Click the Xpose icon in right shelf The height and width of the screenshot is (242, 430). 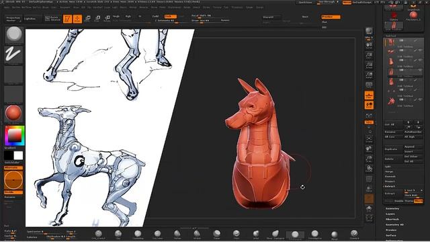pos(369,218)
